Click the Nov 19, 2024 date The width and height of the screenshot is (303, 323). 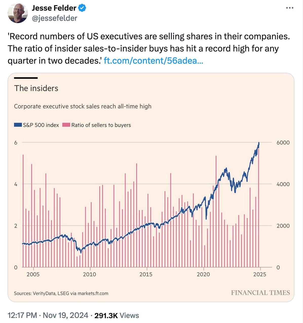65,315
